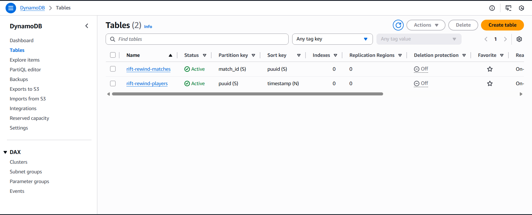The image size is (532, 215).
Task: Open DAX Clusters
Action: [19, 162]
